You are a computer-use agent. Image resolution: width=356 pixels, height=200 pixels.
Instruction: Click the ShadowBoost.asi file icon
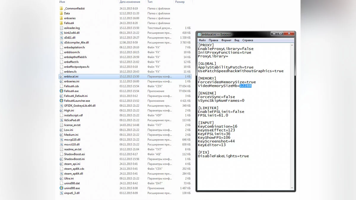[61, 154]
